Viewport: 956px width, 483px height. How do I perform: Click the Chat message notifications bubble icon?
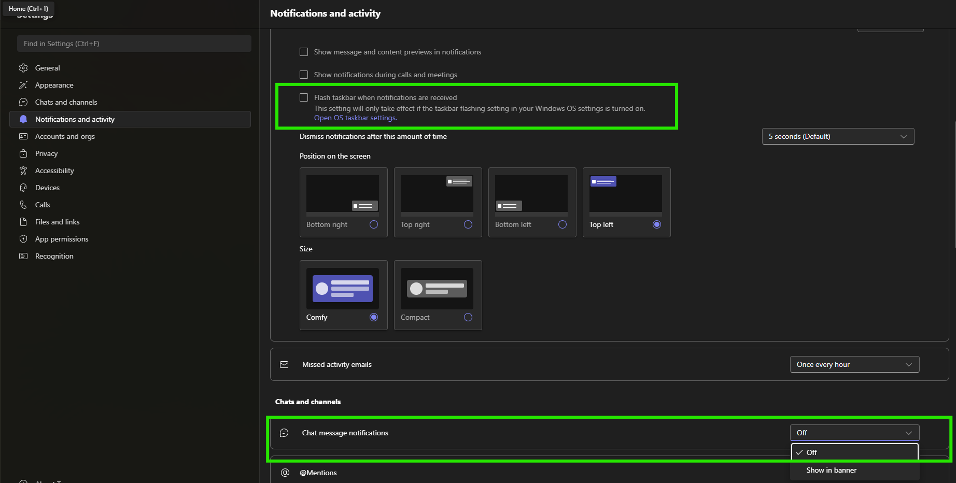click(x=284, y=433)
